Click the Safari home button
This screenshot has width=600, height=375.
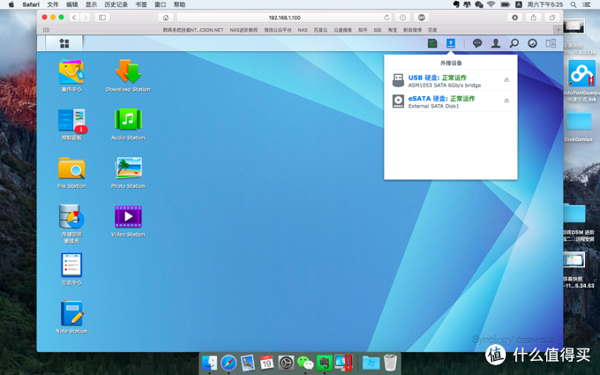click(x=165, y=18)
